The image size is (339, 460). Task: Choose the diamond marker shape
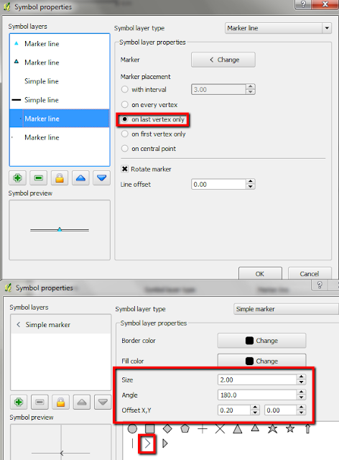click(x=167, y=429)
